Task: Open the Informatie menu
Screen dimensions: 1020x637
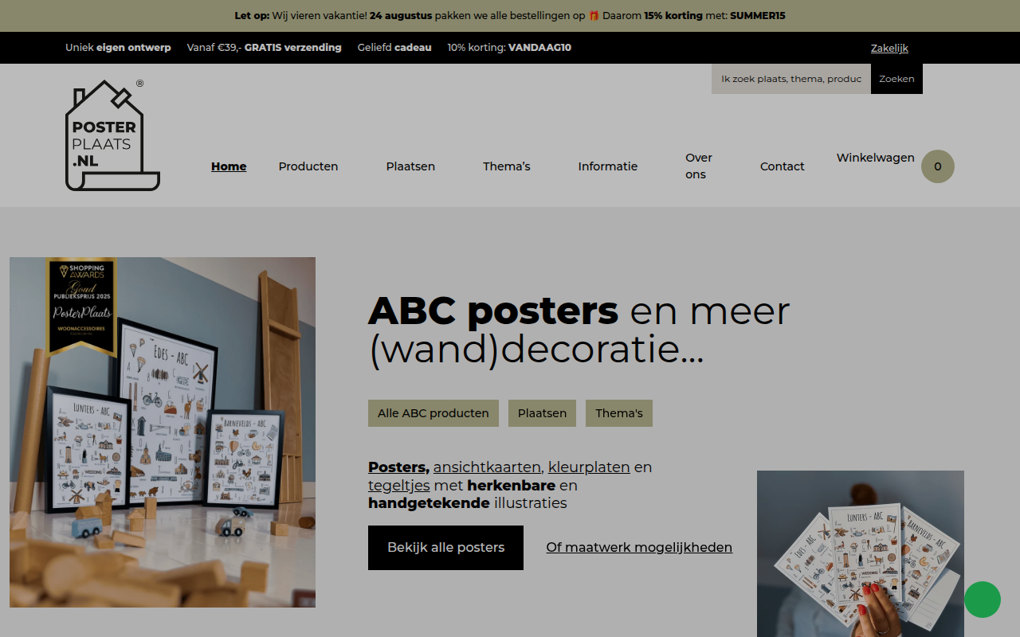Action: pos(608,166)
